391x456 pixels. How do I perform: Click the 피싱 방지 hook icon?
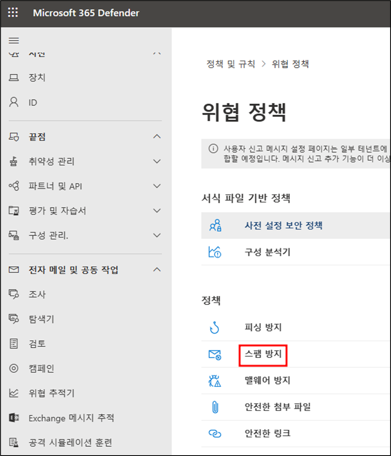tap(214, 328)
